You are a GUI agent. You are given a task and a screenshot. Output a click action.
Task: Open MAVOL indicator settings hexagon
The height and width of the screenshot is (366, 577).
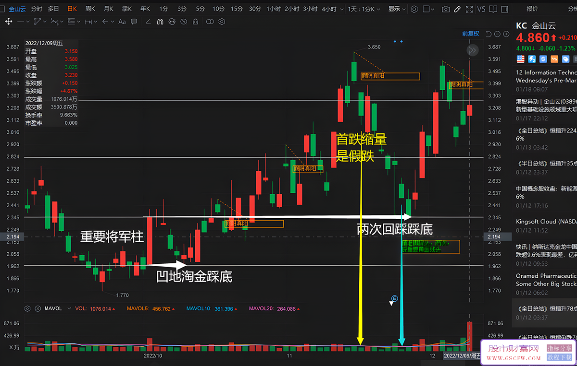[28, 308]
